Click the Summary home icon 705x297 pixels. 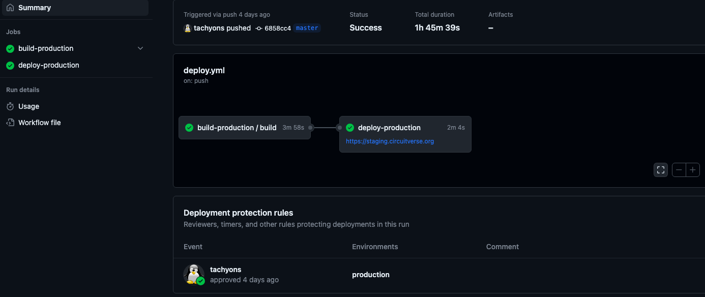click(10, 8)
